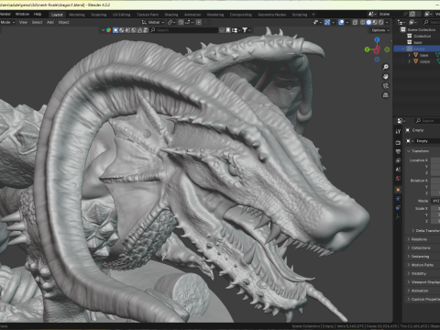The width and height of the screenshot is (440, 330).
Task: Open the Tool properties tab
Action: pyautogui.click(x=398, y=132)
